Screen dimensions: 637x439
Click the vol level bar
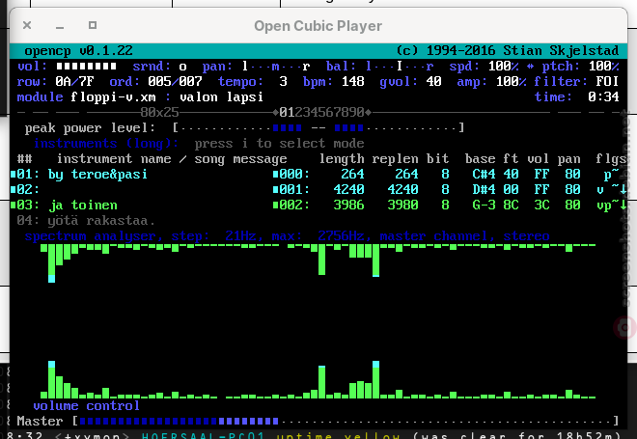pyautogui.click(x=86, y=66)
